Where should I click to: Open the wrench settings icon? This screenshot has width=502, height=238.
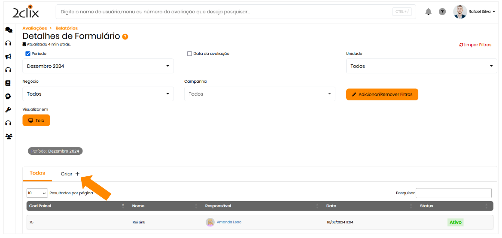[8, 110]
